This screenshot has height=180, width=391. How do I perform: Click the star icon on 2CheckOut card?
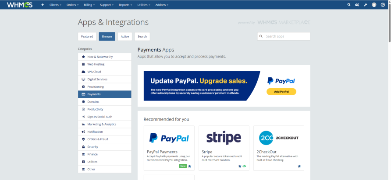click(x=299, y=166)
